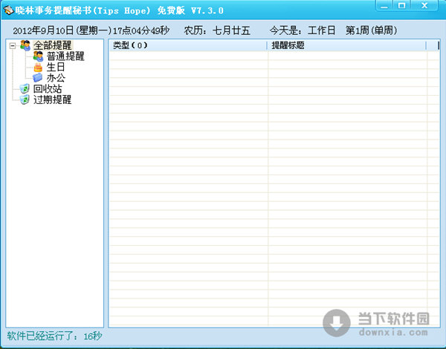
Task: Open the 办公 reminders category
Action: click(56, 78)
